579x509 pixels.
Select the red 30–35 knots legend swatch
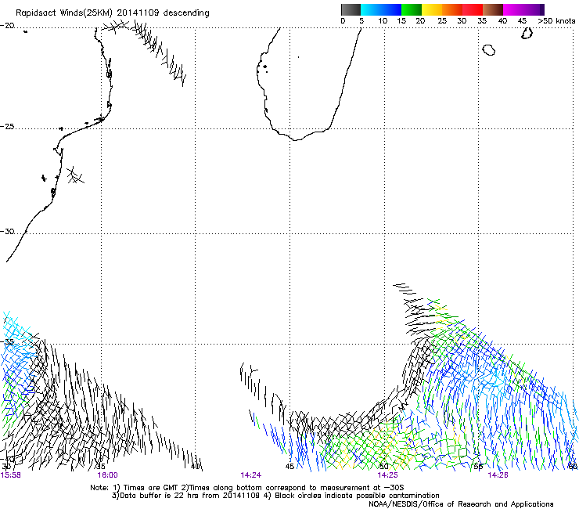click(x=473, y=9)
